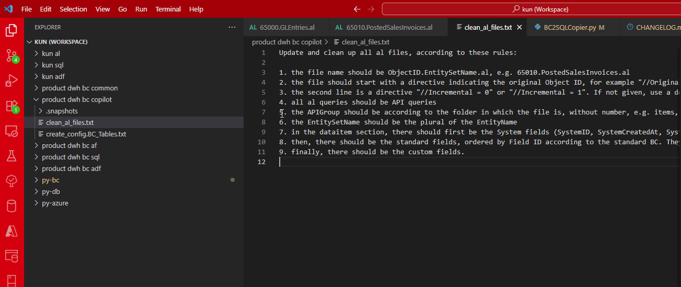Screen dimensions: 681x287
Task: Open the Go menu
Action: (123, 9)
